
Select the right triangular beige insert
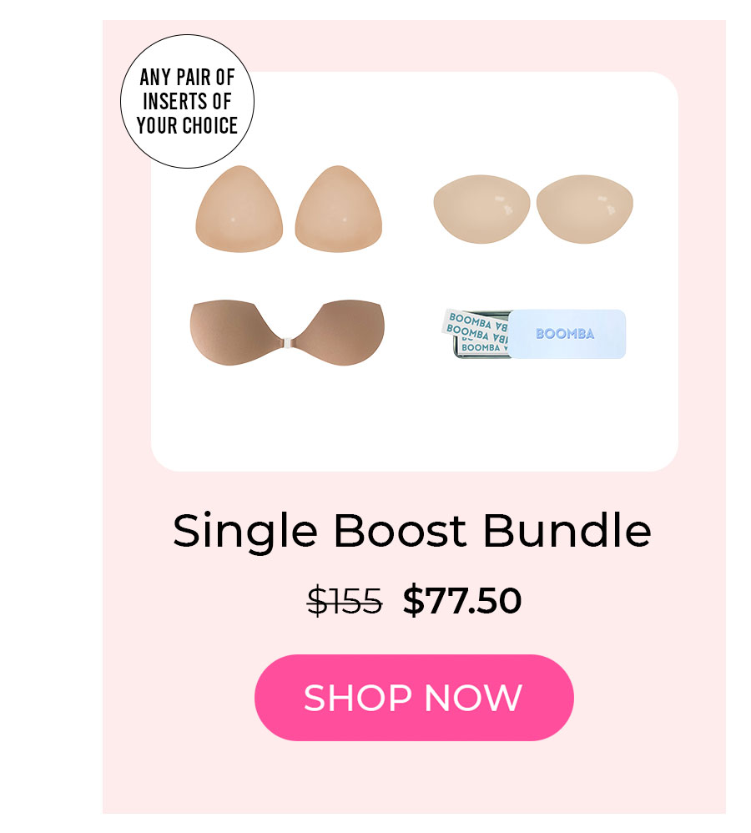point(338,209)
